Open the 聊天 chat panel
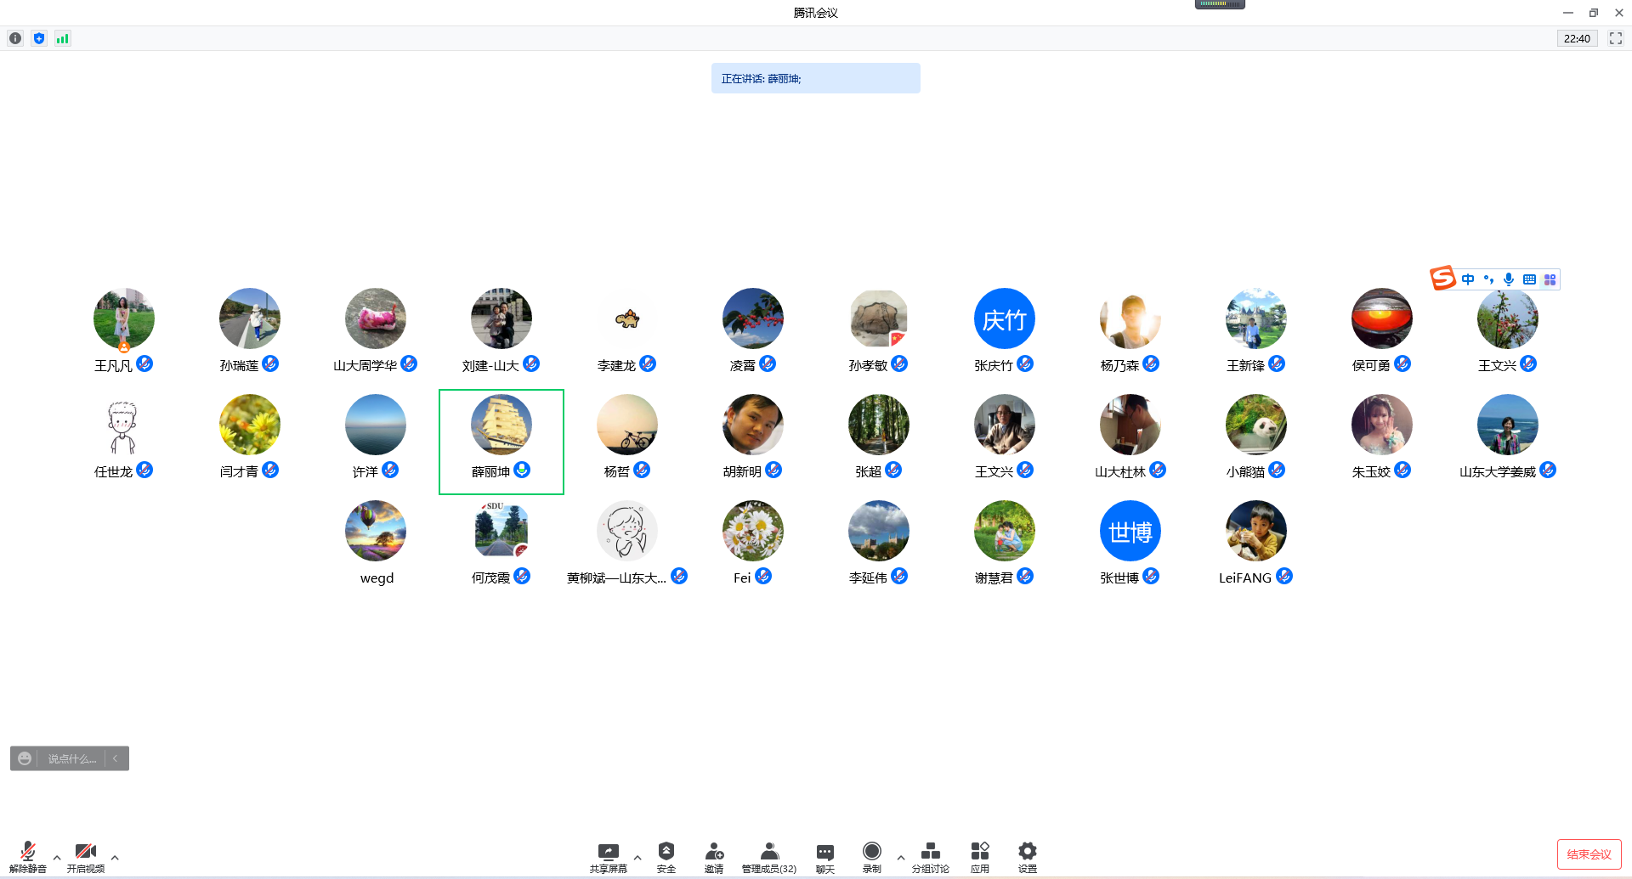 pyautogui.click(x=824, y=856)
